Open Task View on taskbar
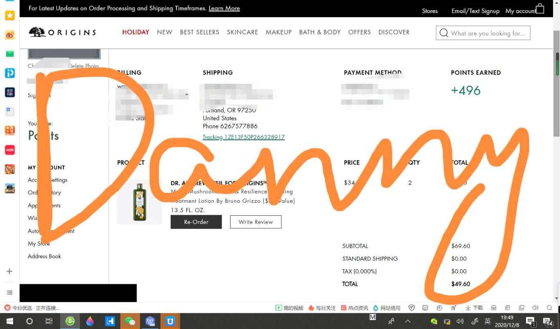This screenshot has height=329, width=560. point(49,321)
